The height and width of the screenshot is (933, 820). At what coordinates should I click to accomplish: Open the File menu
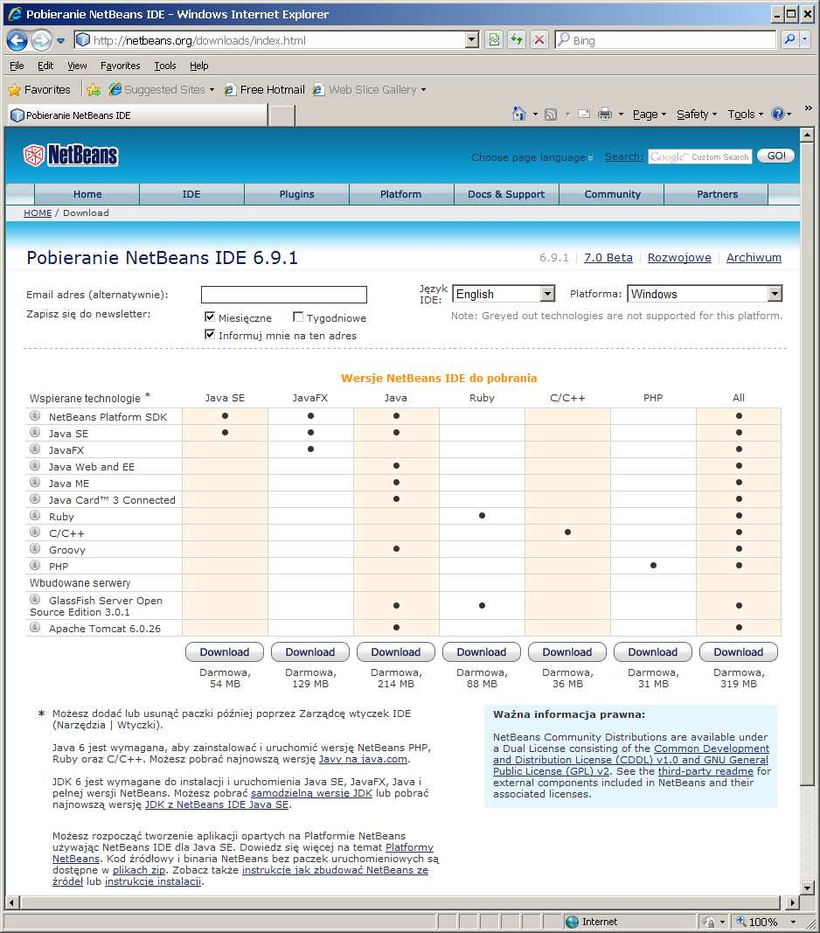coord(17,66)
